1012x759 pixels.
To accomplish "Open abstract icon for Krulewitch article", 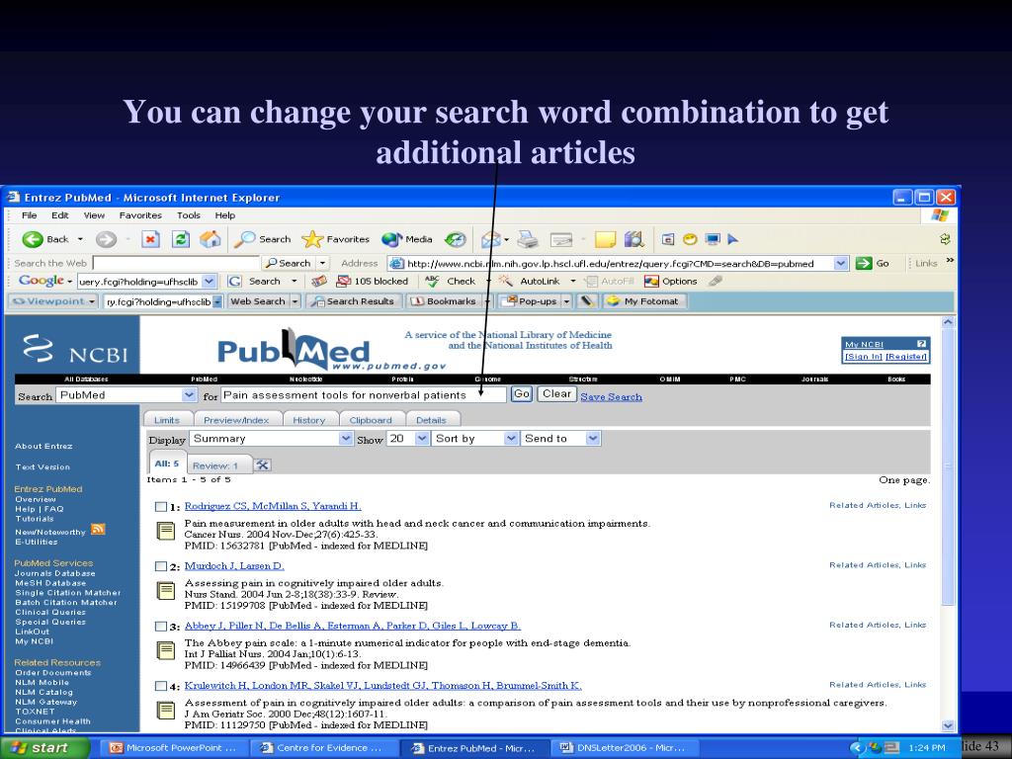I will pyautogui.click(x=166, y=711).
